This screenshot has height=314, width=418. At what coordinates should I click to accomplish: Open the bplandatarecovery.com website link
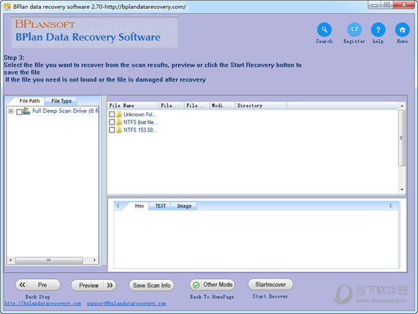tap(42, 304)
